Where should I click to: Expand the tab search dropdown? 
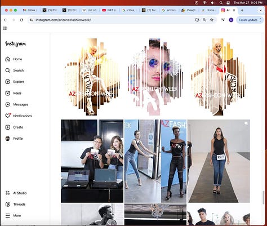tap(261, 10)
